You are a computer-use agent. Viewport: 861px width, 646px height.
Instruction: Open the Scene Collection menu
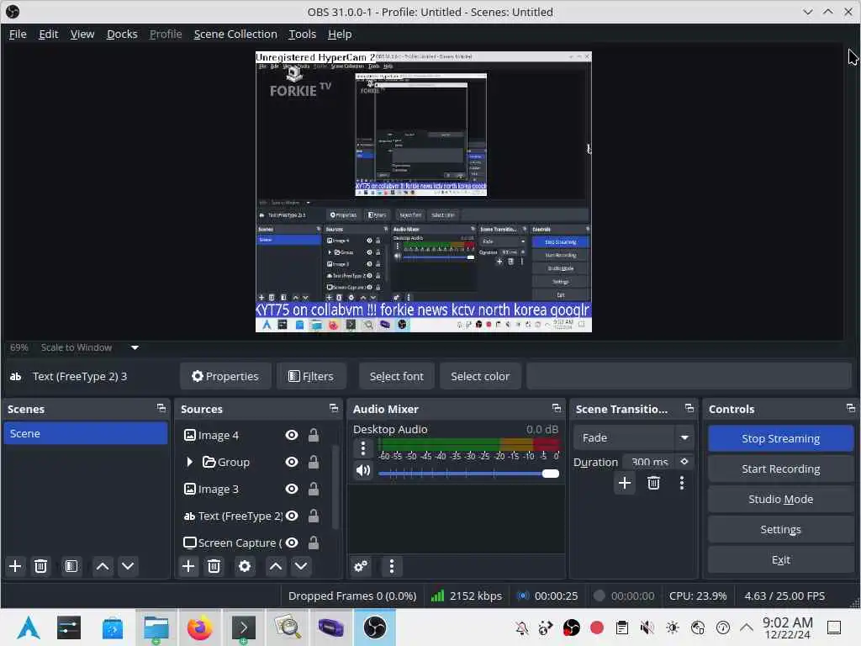[x=235, y=34]
